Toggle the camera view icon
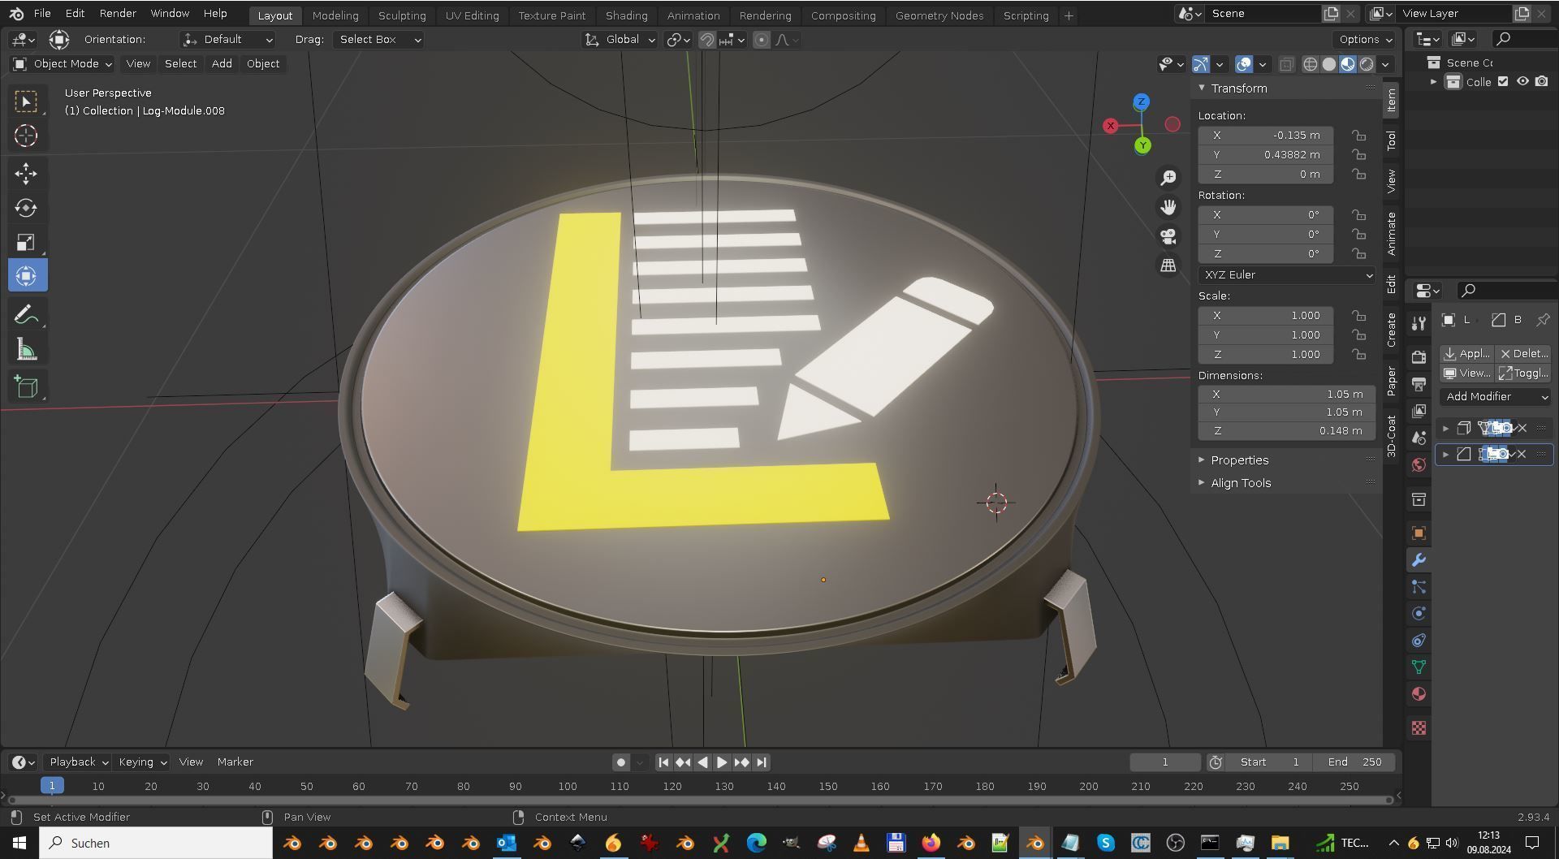Screen dimensions: 1559x859 point(1168,236)
